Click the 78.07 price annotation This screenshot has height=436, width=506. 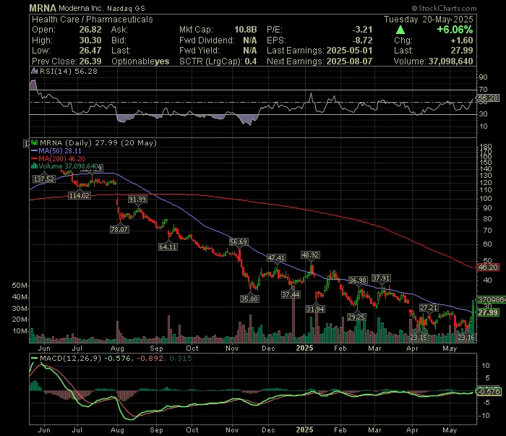coord(119,229)
